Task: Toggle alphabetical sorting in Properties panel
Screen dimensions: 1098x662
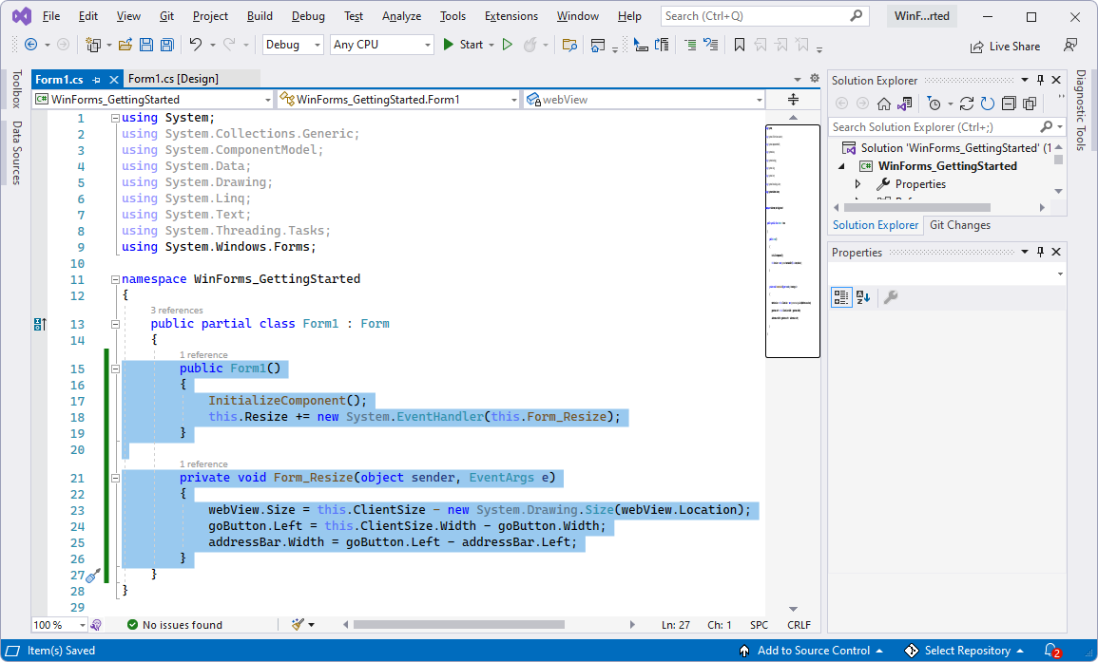Action: click(x=861, y=297)
